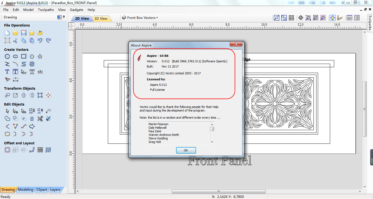Select the Draw Rectangle tool
This screenshot has width=373, height=199.
24,56
